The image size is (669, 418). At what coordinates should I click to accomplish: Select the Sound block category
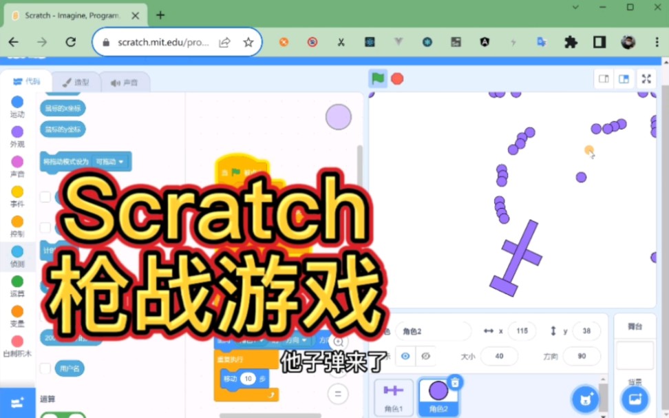coord(17,167)
